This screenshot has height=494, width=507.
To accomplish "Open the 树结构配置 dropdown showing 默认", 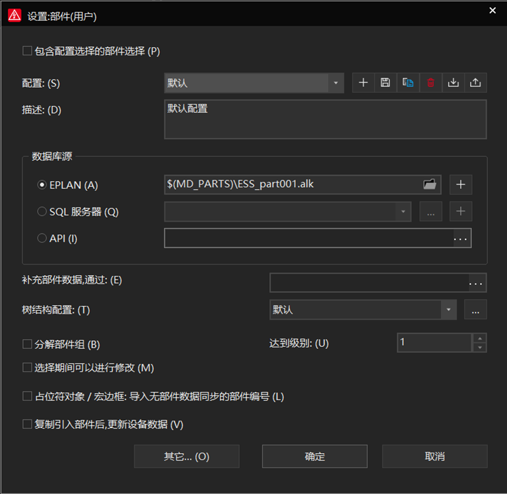I will click(363, 310).
